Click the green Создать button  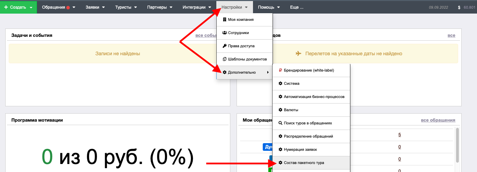(x=18, y=7)
